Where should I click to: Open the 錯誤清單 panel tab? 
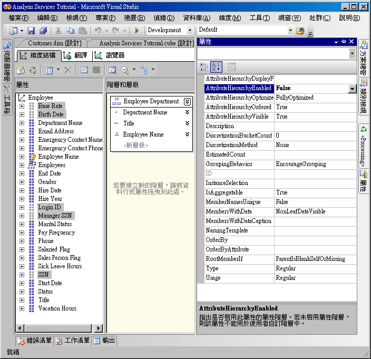point(35,341)
